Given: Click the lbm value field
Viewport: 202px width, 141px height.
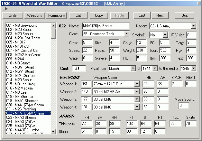Looking at the screenshot, I should (165, 58).
